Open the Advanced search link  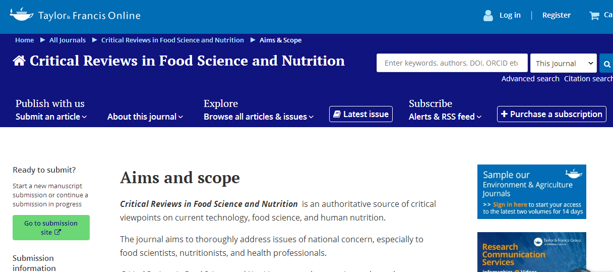(530, 79)
